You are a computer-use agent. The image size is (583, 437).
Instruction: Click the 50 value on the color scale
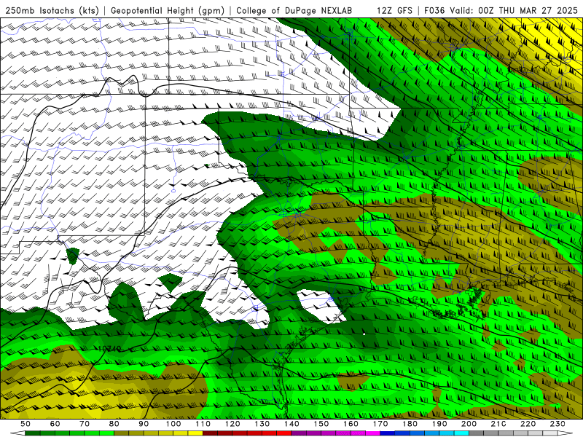(26, 424)
